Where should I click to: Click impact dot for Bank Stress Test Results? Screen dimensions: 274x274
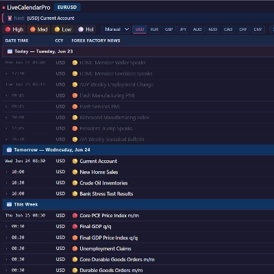75,194
